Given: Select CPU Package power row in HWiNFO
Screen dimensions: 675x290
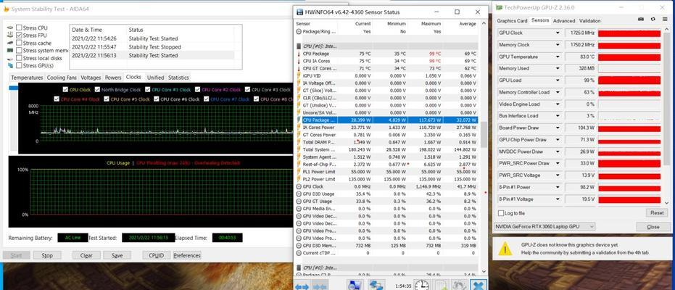Looking at the screenshot, I should point(386,120).
